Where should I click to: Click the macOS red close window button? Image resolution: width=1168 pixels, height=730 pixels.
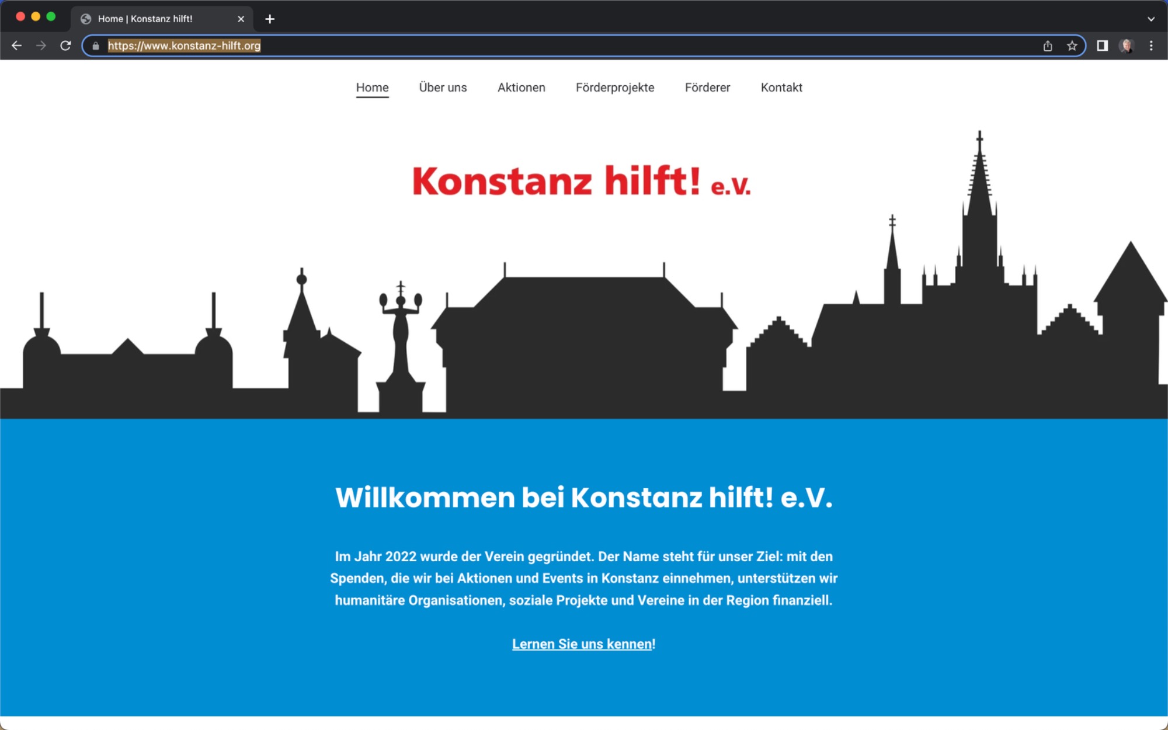coord(20,17)
